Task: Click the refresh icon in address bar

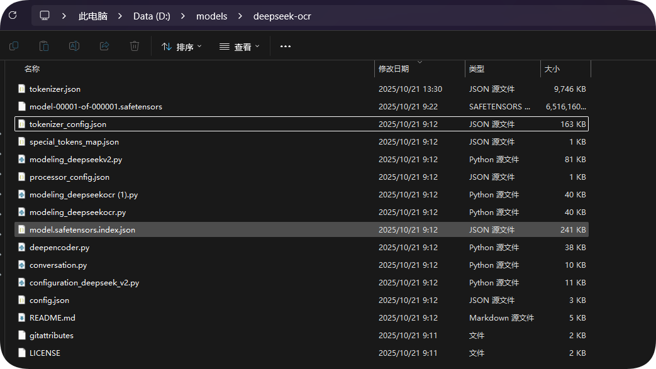Action: pyautogui.click(x=13, y=16)
